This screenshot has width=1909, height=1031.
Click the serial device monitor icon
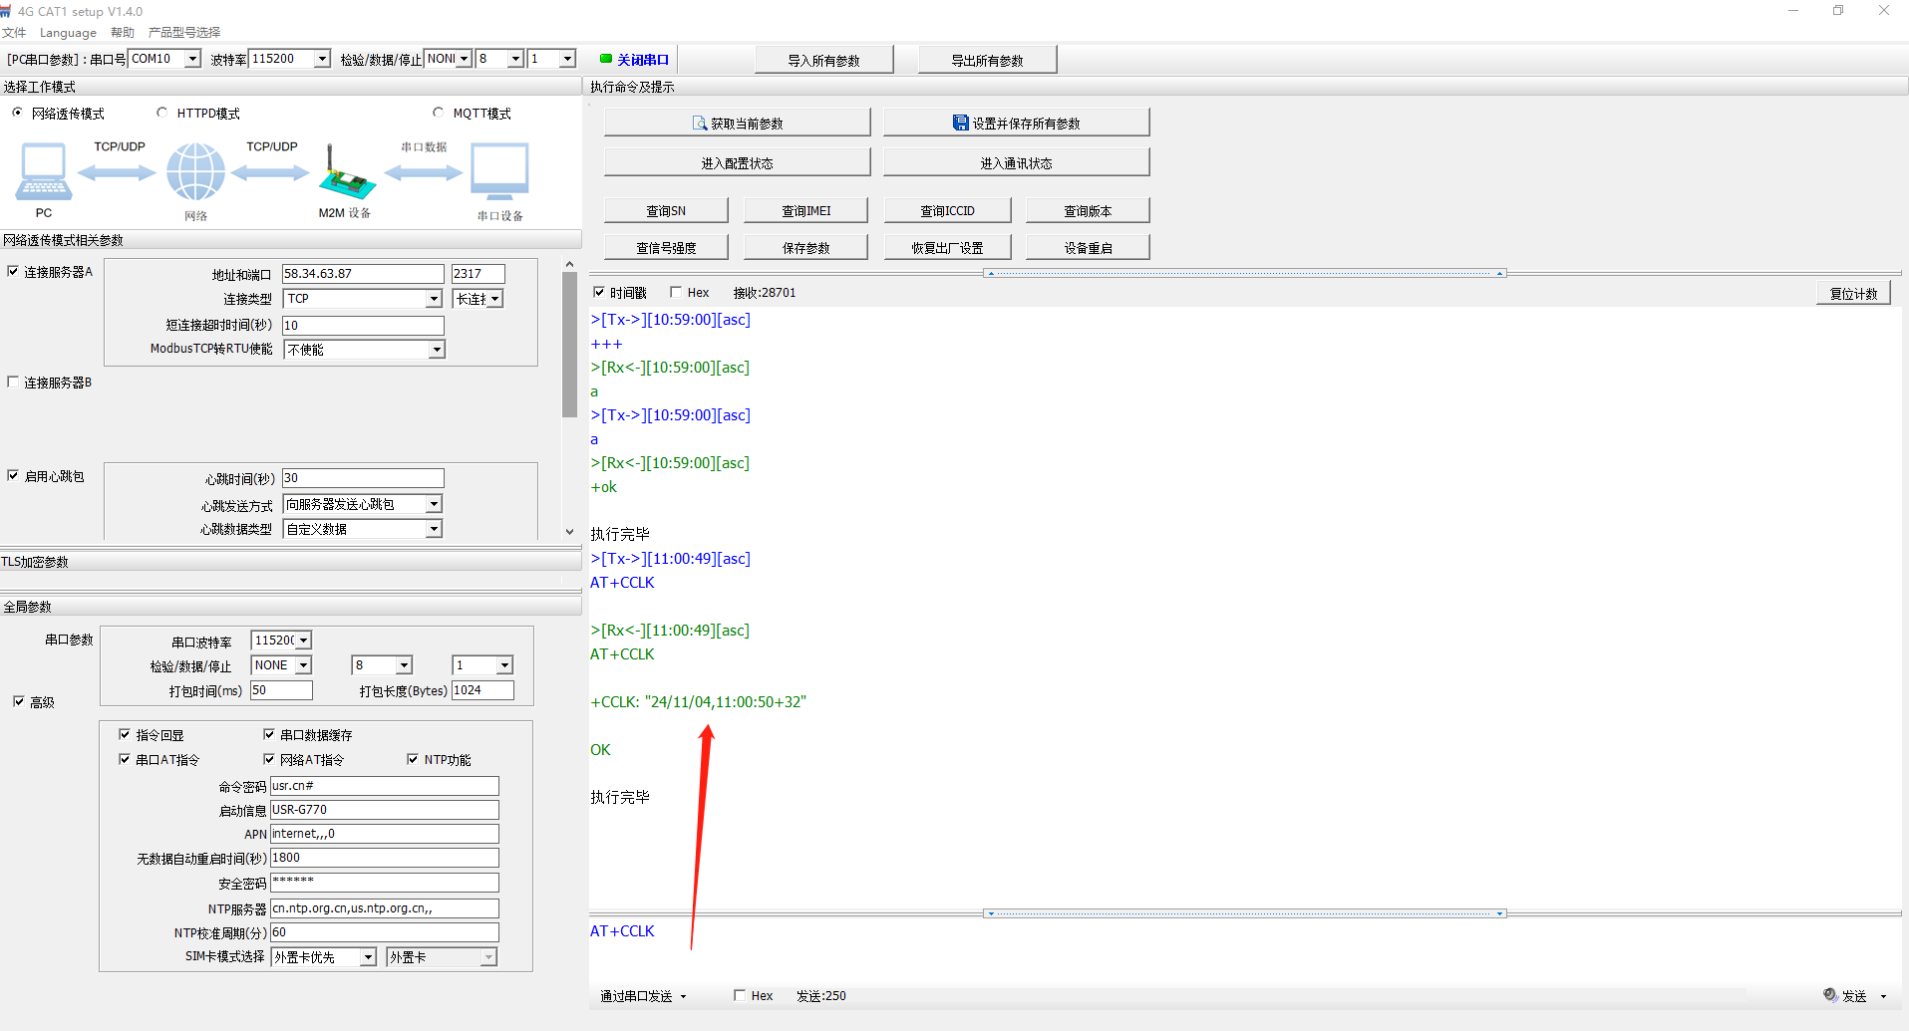499,171
